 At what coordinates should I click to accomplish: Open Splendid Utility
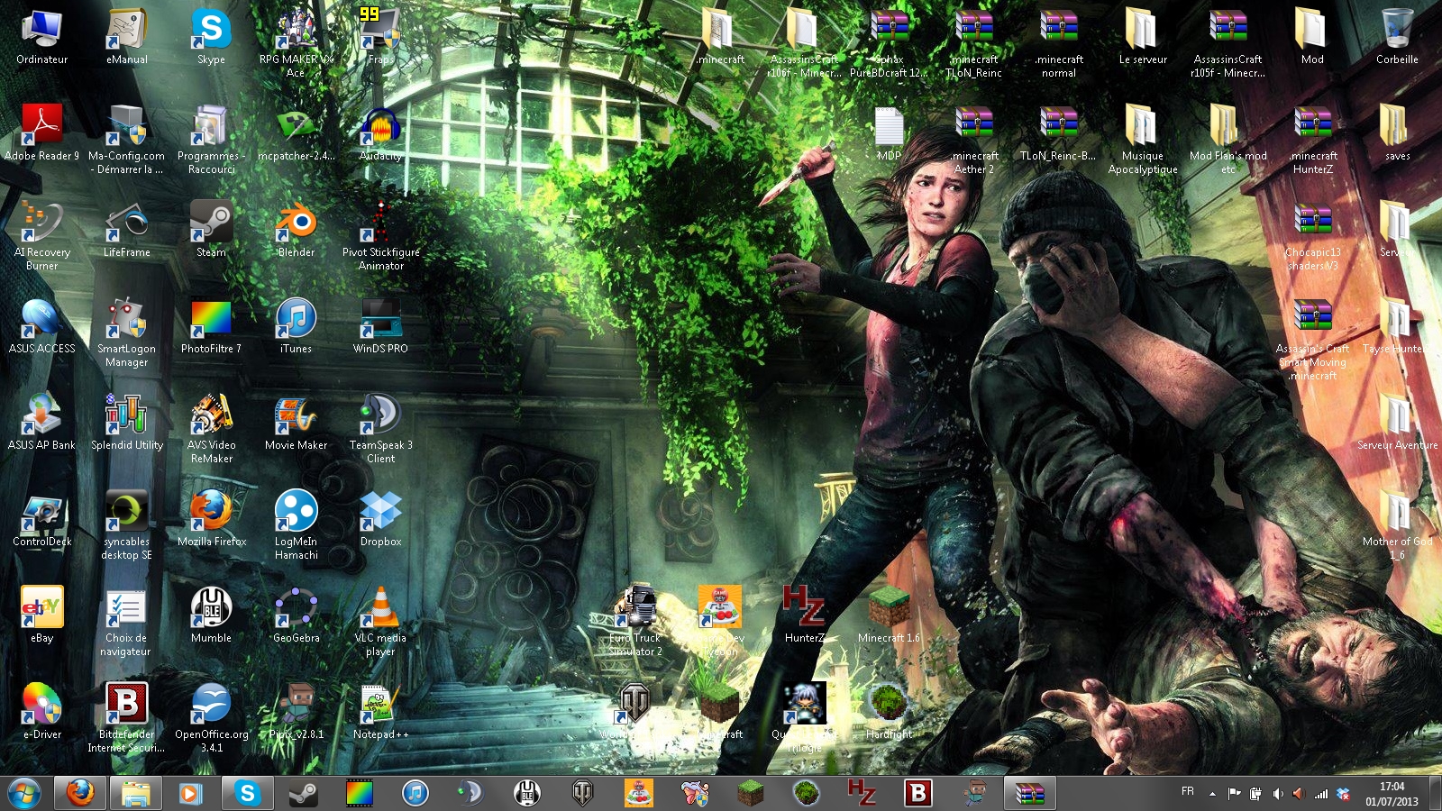(x=127, y=422)
